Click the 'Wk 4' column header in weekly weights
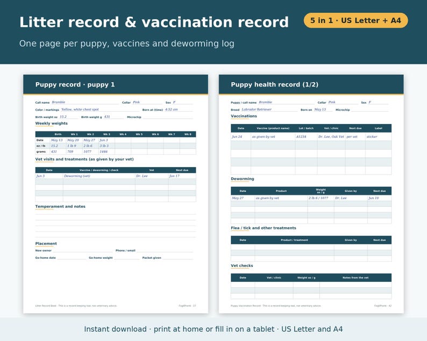 pyautogui.click(x=123, y=134)
